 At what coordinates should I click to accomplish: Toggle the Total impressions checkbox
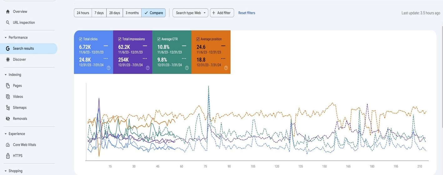120,39
